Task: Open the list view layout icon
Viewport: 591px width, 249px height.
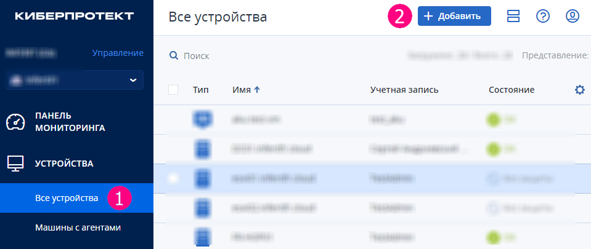Action: pos(513,16)
